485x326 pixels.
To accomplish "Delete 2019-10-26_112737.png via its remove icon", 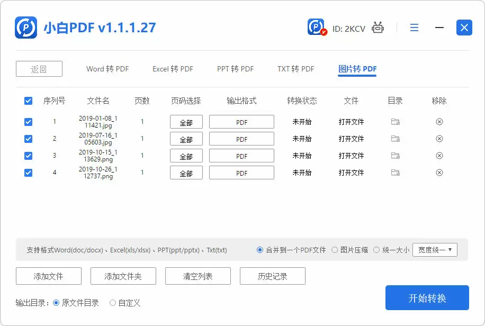I will click(x=439, y=173).
